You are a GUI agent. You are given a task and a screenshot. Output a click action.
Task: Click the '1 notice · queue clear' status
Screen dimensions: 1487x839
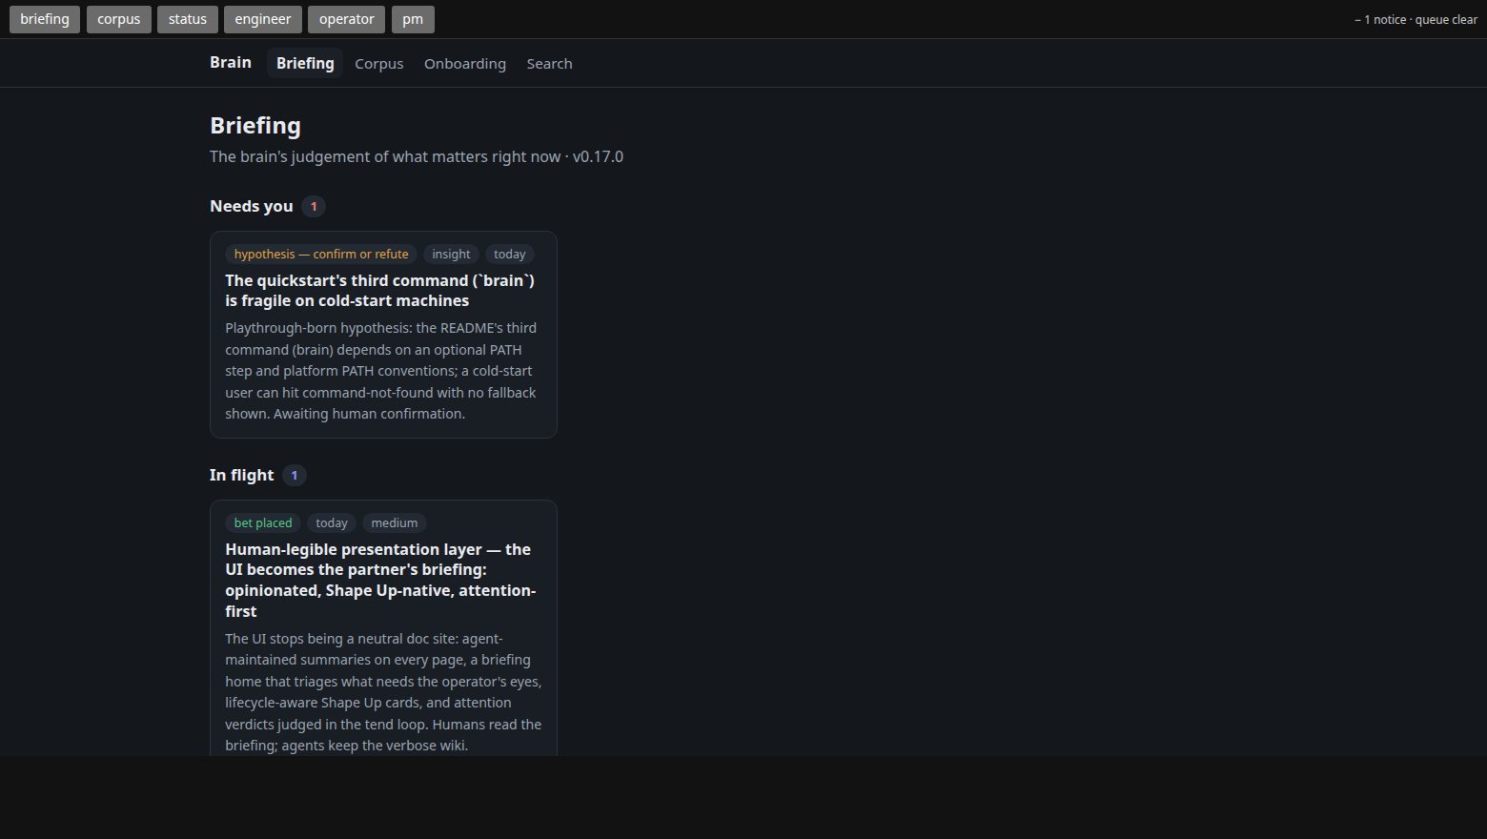[x=1416, y=19]
